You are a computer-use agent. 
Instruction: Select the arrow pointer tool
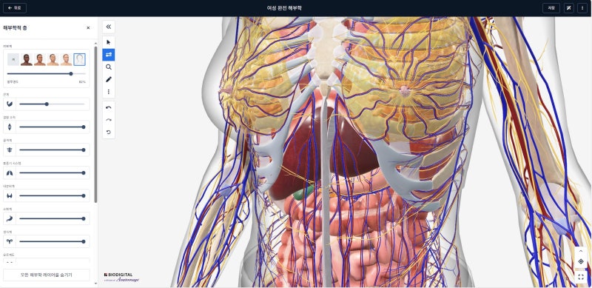(x=109, y=42)
